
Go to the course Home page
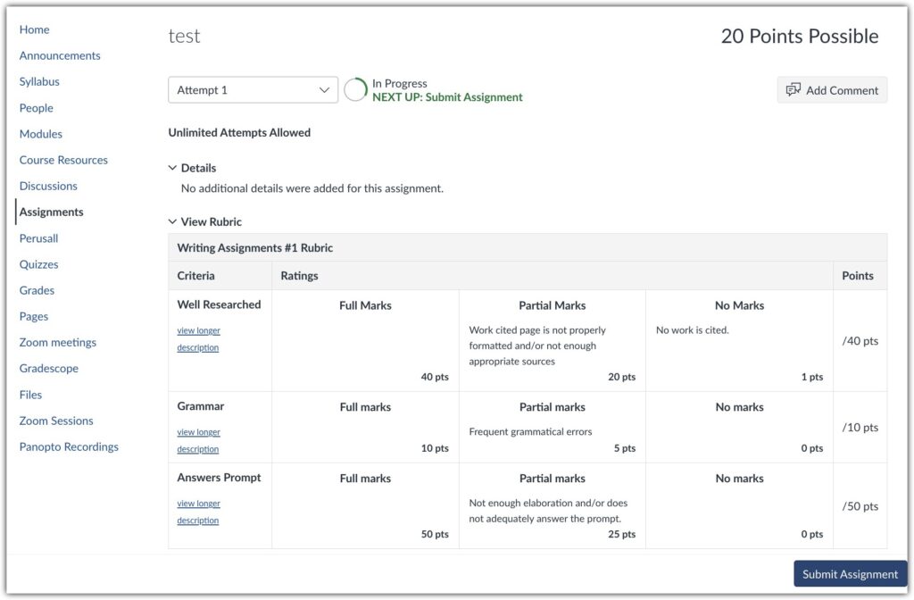(x=35, y=29)
